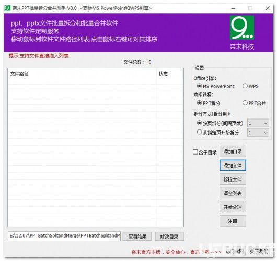Click the green 9 logo in the purple banner
The image size is (277, 261).
(x=242, y=28)
